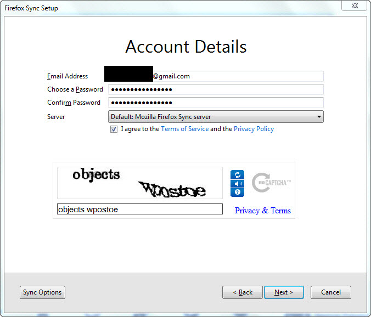Close the Firefox Sync Setup window

pyautogui.click(x=354, y=5)
